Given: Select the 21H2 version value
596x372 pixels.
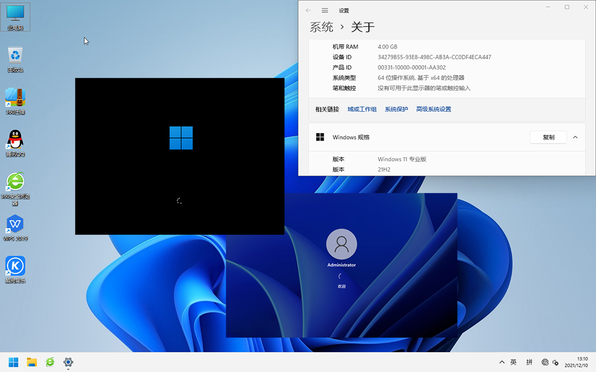Looking at the screenshot, I should click(384, 169).
